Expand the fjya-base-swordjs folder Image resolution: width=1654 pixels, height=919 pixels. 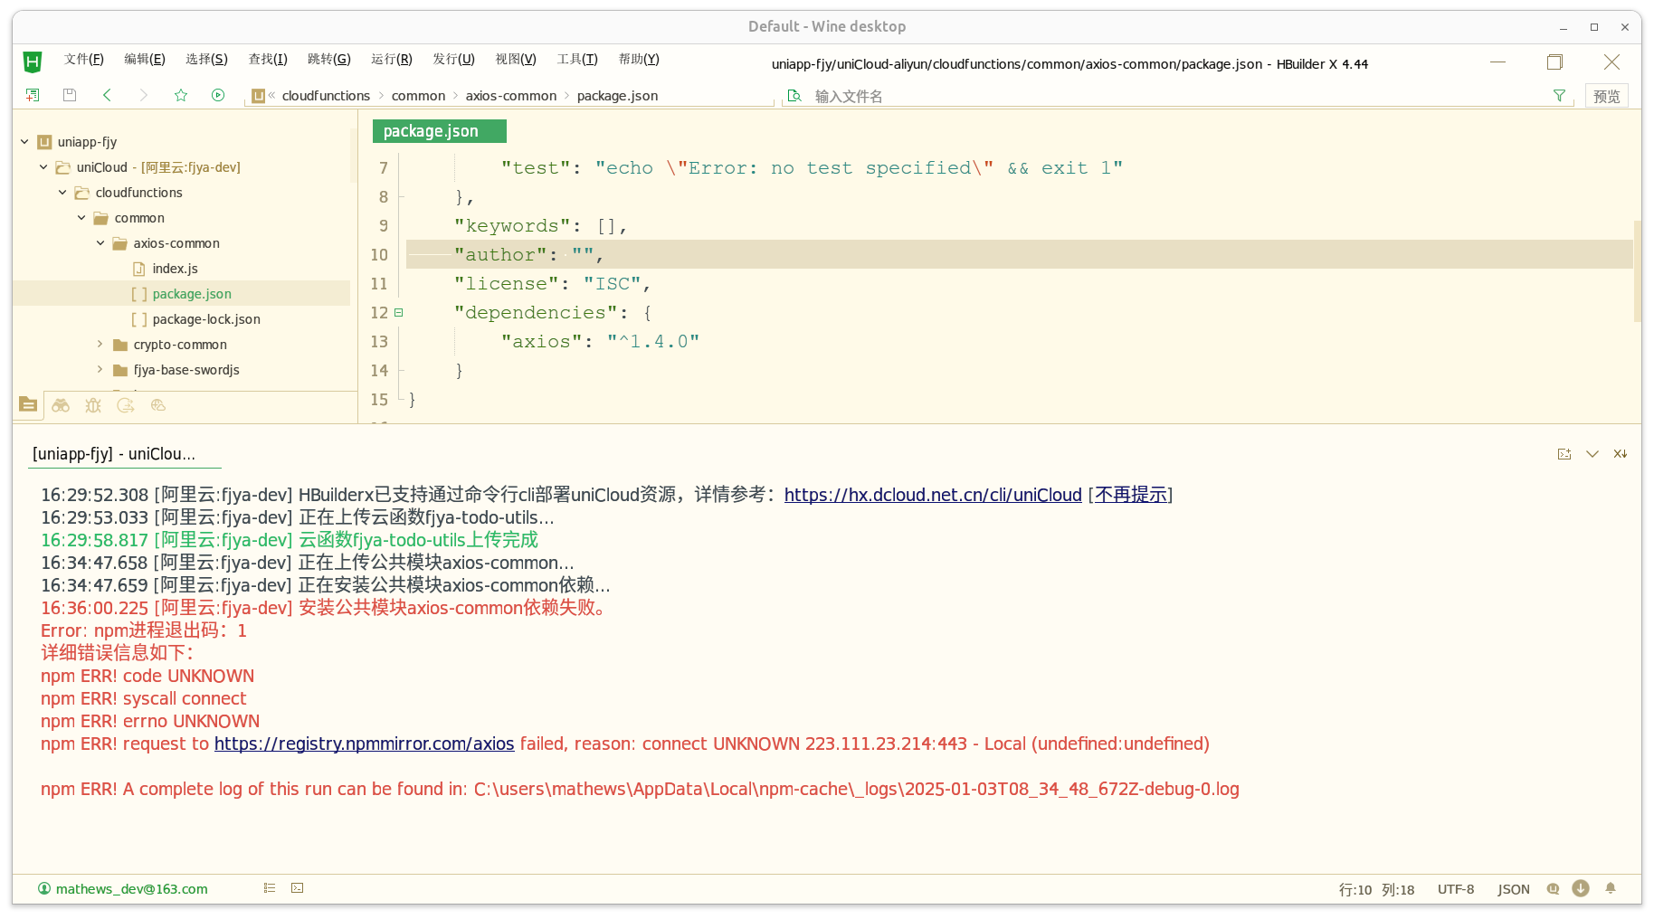point(100,370)
